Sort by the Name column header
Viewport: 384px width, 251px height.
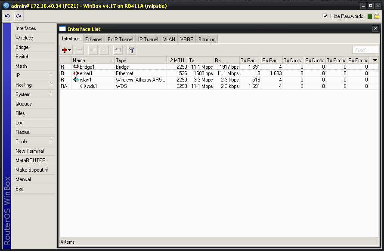pyautogui.click(x=93, y=60)
